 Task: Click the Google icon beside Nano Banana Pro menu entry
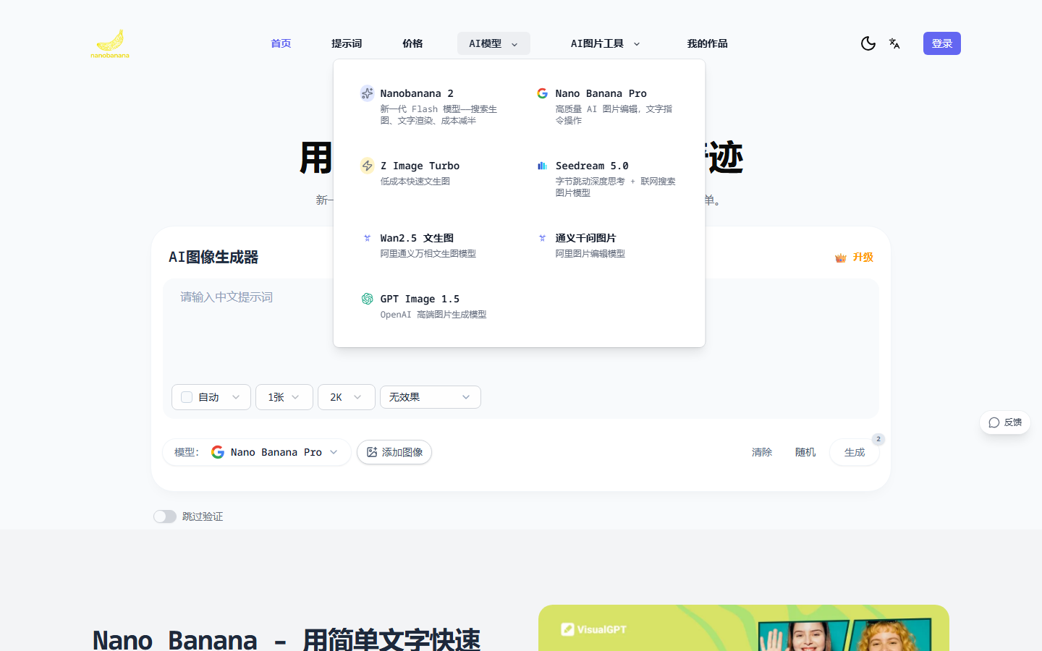pyautogui.click(x=542, y=93)
